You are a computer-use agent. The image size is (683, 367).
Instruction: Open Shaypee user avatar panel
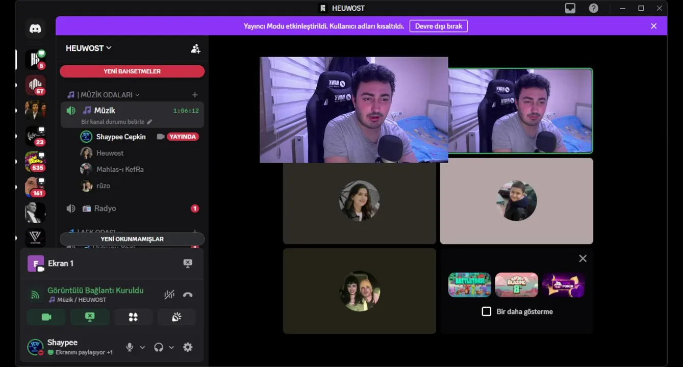click(35, 347)
